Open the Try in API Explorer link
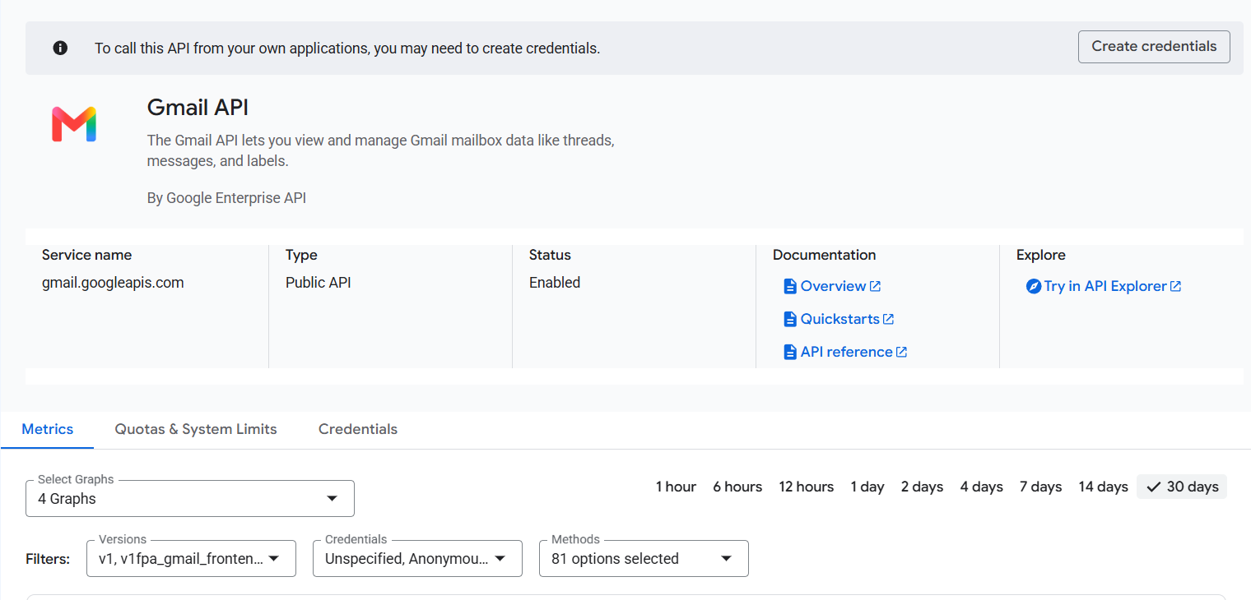Viewport: 1251px width, 600px height. click(1105, 286)
